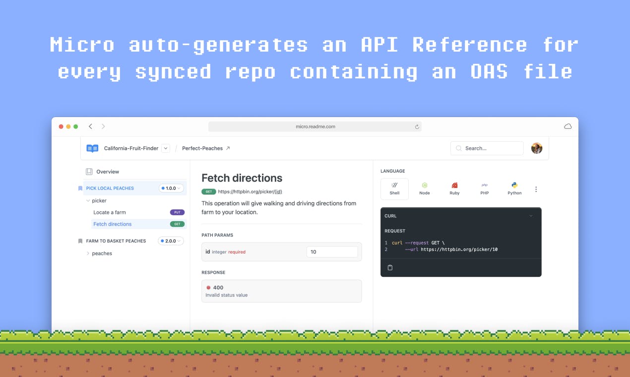Click the micro.readme.com address bar
Image resolution: width=630 pixels, height=377 pixels.
pos(315,126)
